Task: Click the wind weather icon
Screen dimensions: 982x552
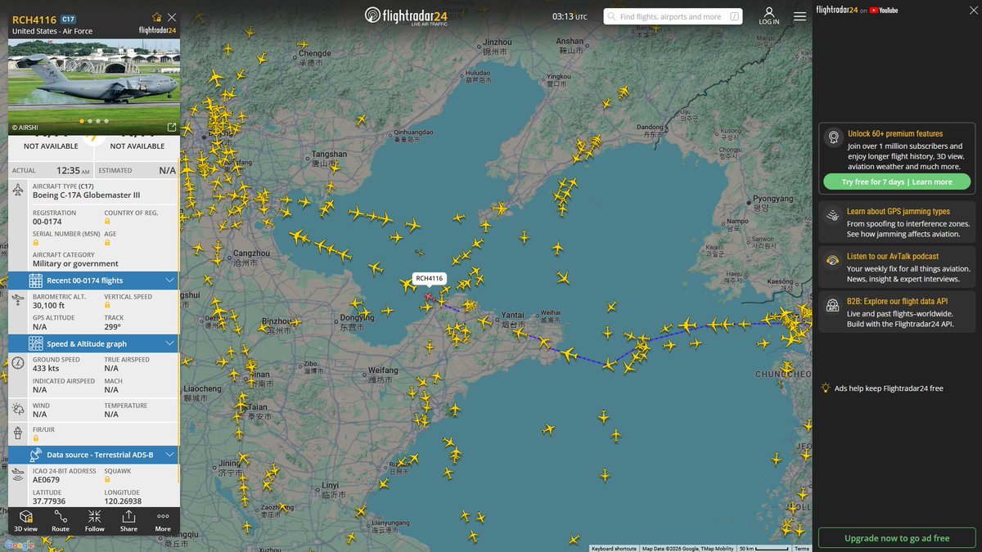Action: (19, 407)
